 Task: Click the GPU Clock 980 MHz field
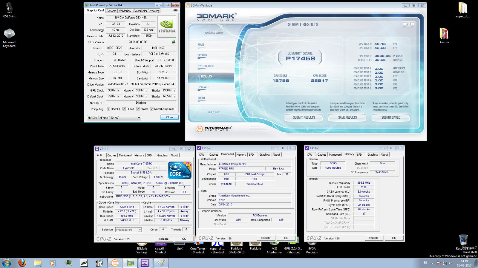[x=114, y=90]
